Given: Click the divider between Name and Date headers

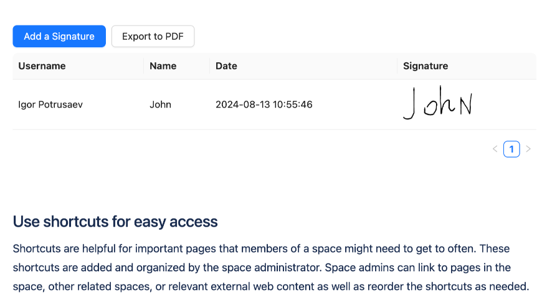Looking at the screenshot, I should 209,66.
